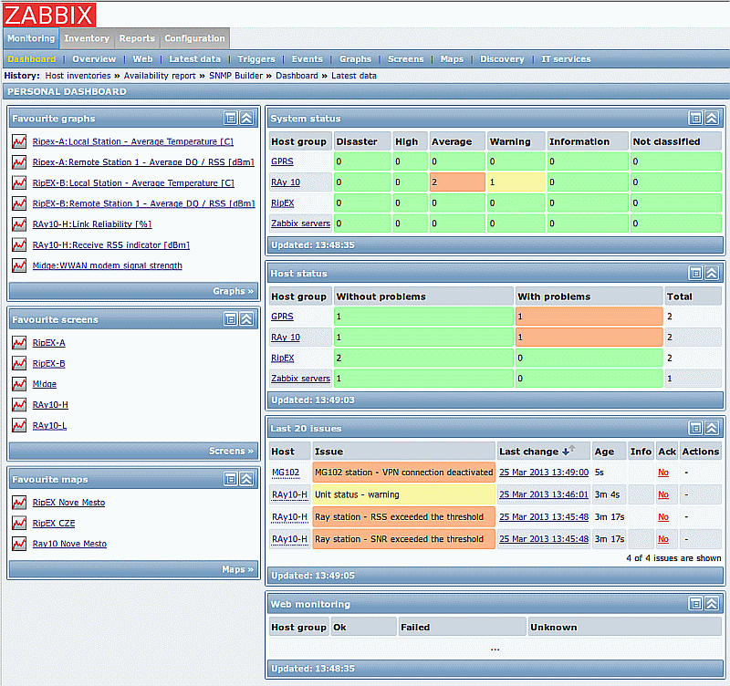Click the RAy 10 Warning cell showing 1
The height and width of the screenshot is (686, 730).
coord(516,182)
